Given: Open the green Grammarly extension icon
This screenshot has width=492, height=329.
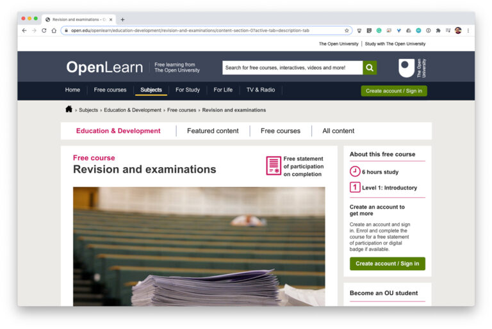Looking at the screenshot, I should (379, 31).
